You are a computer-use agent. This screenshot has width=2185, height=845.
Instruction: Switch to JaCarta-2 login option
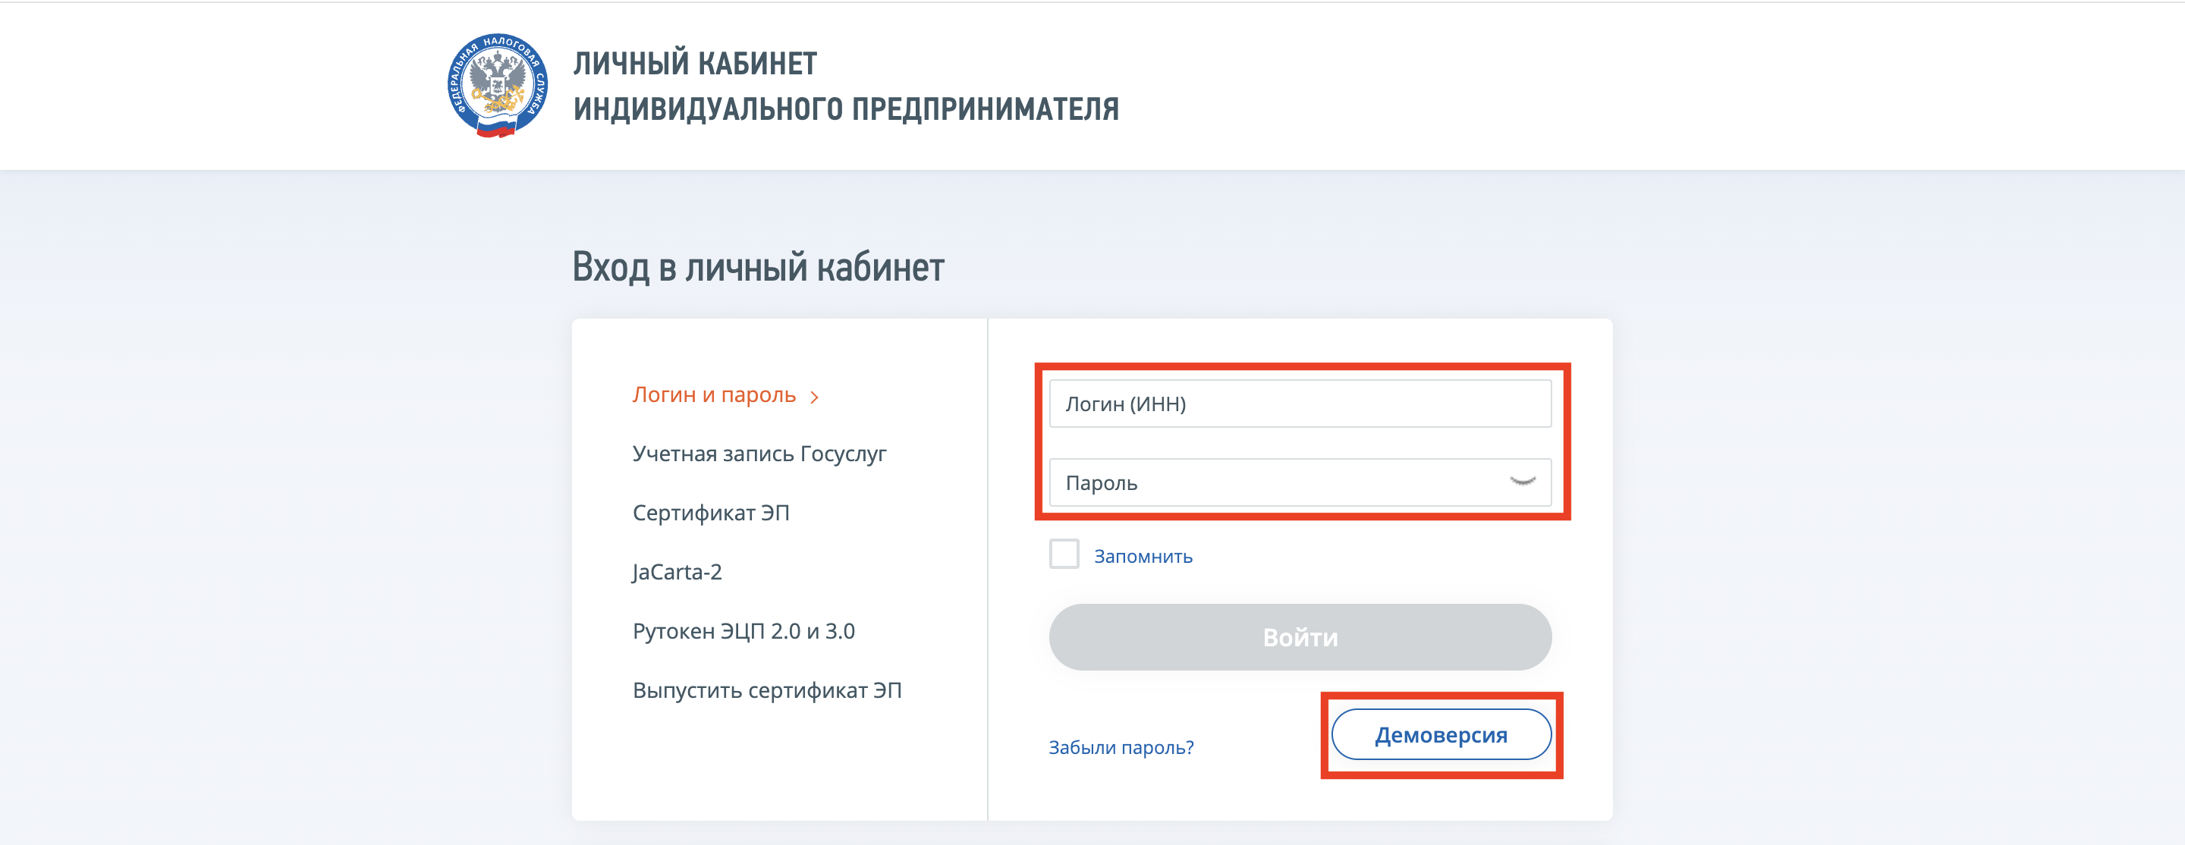677,572
